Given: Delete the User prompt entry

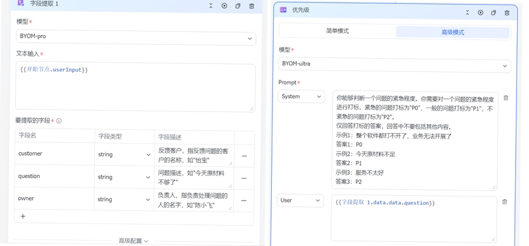Looking at the screenshot, I should (505, 202).
